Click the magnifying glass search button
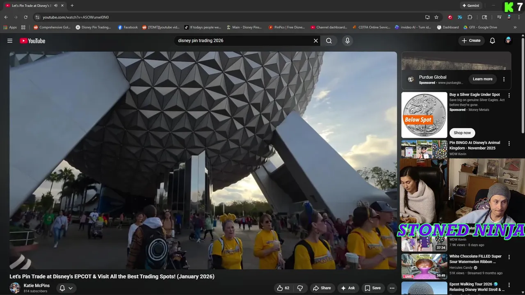The image size is (525, 295). [x=329, y=41]
